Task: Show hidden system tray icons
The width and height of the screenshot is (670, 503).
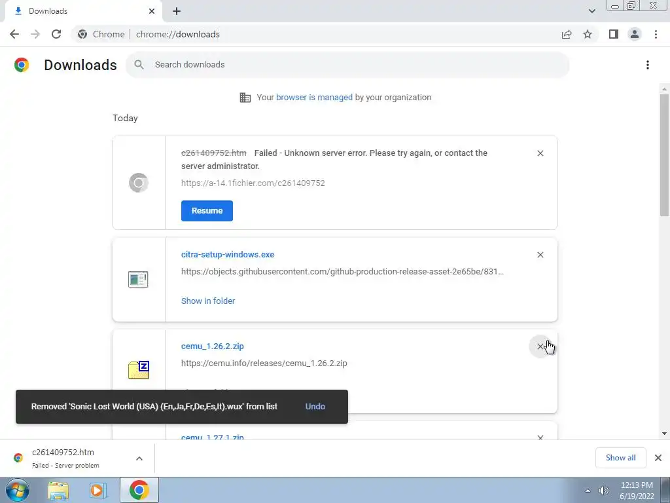Action: pos(588,491)
